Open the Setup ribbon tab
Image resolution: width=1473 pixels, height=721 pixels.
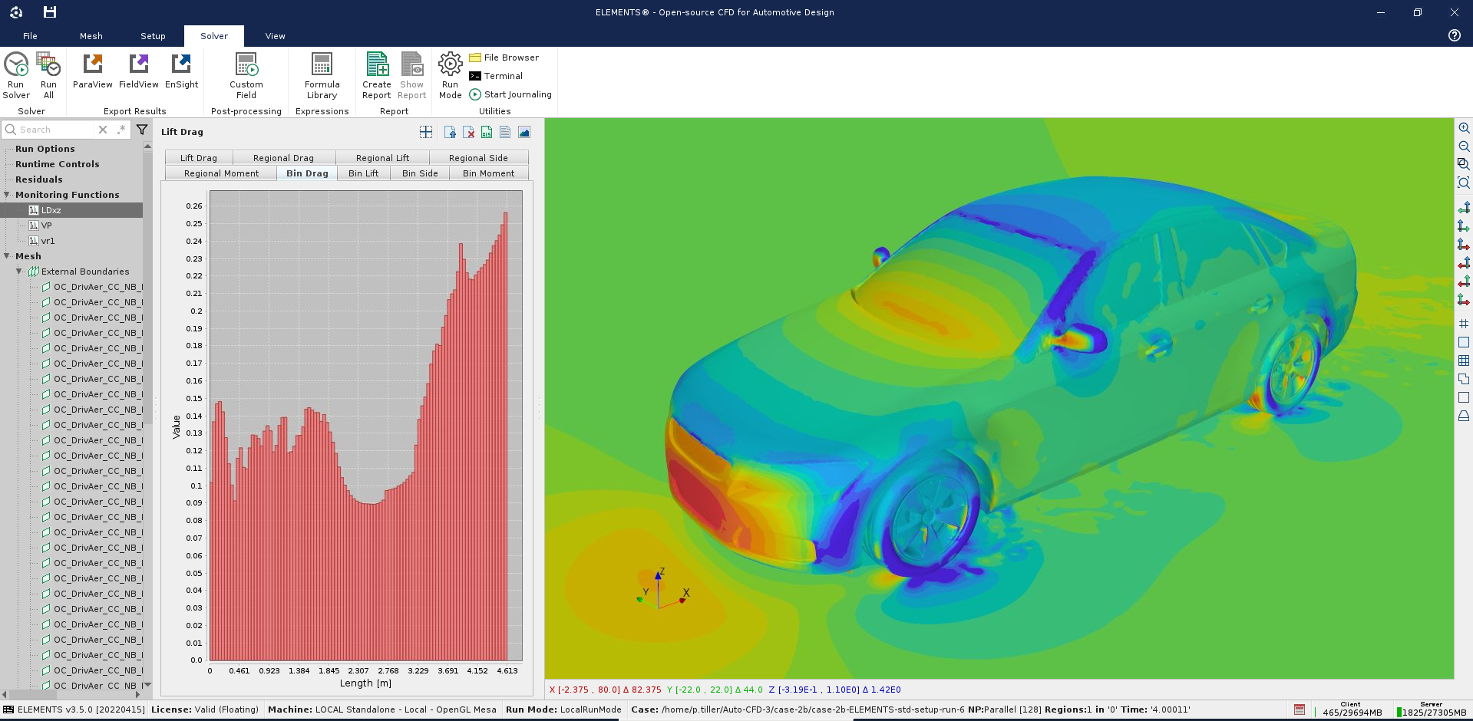point(152,35)
